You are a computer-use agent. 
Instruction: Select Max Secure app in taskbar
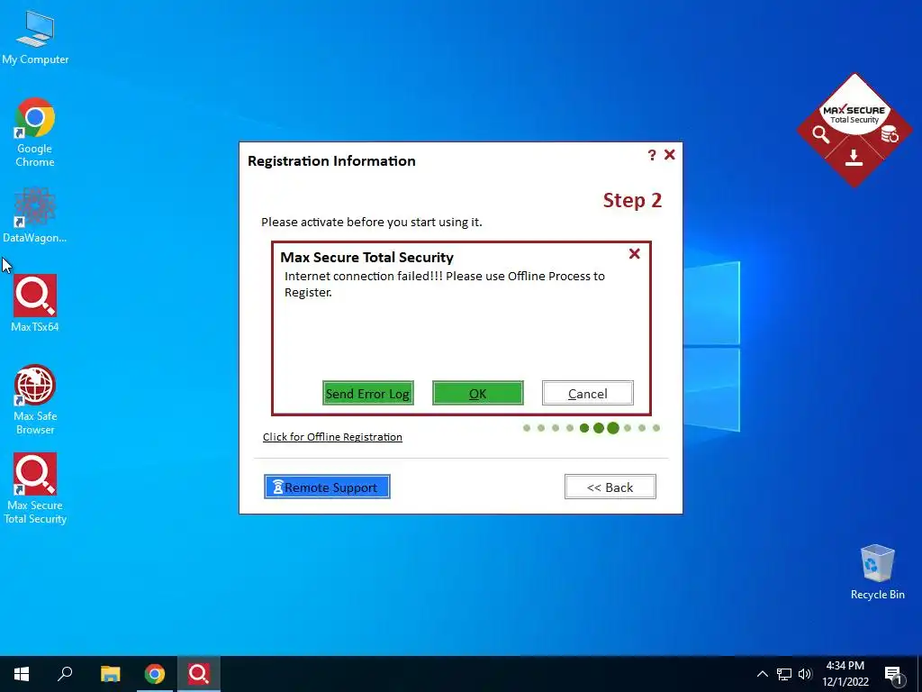tap(199, 674)
